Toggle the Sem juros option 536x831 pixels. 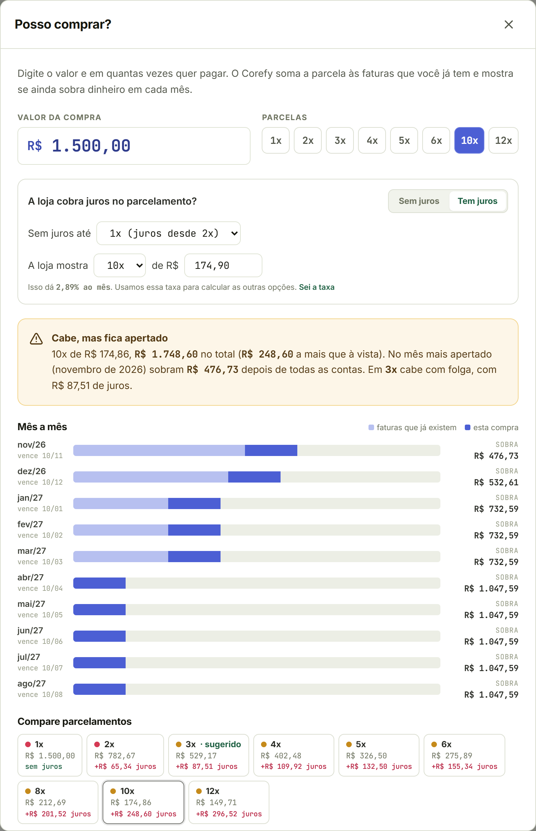(419, 201)
